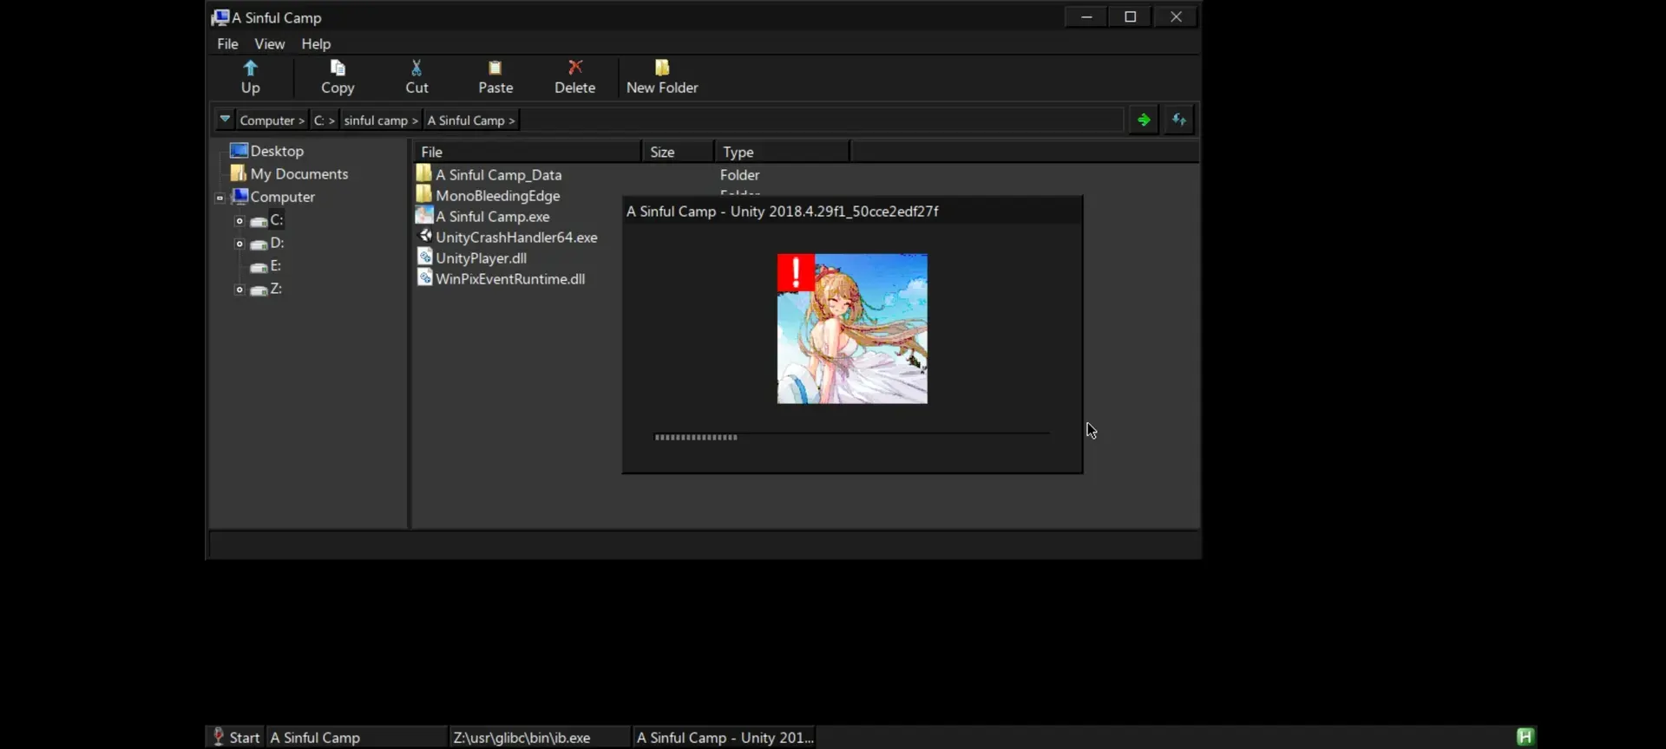Select the WinPixEventRuntime.dll file
Screen dimensions: 1666x749
point(510,279)
